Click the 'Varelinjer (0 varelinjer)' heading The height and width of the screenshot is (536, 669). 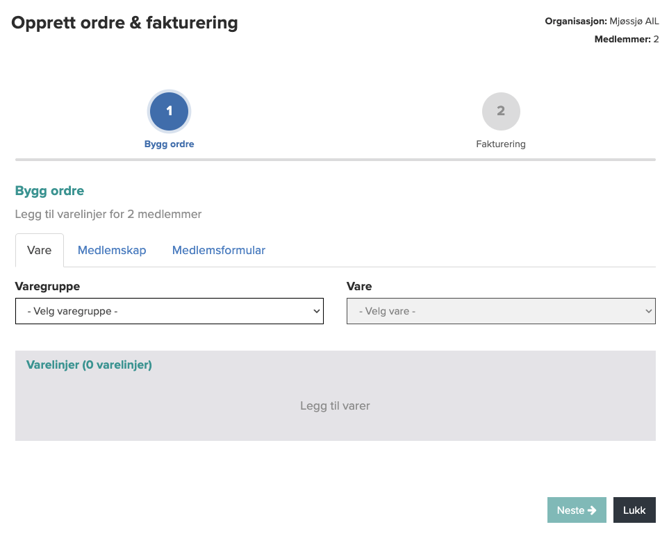point(89,365)
